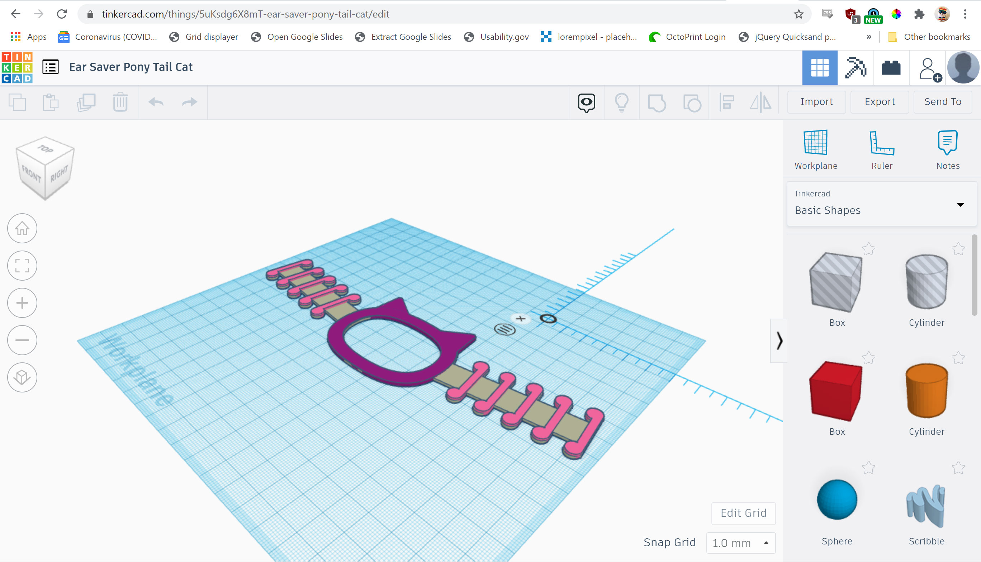Click the comment/annotation bubble icon
This screenshot has width=981, height=562.
pos(586,102)
